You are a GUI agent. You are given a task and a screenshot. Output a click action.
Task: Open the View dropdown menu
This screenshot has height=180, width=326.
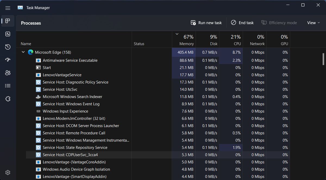click(x=313, y=23)
